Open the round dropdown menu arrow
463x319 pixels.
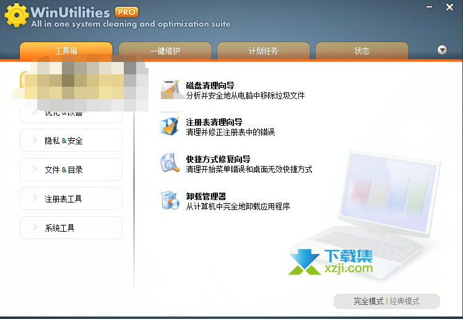(442, 50)
